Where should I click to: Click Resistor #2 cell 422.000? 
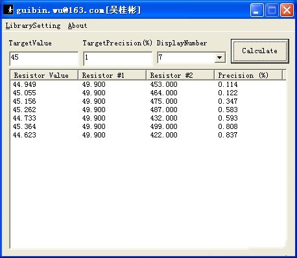(163, 135)
